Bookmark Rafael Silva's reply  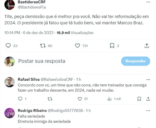139,99
